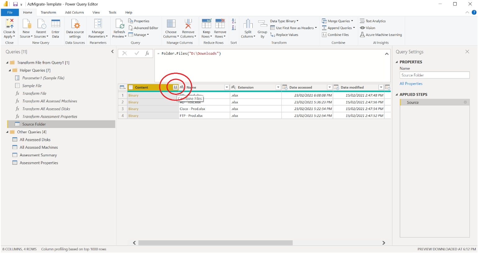Click the Combine Files icon on the Content column
479x254 pixels.
pyautogui.click(x=175, y=87)
